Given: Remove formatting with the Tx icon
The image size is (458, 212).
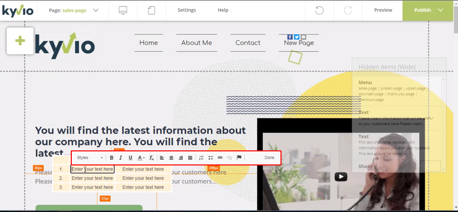Looking at the screenshot, I should click(x=151, y=158).
